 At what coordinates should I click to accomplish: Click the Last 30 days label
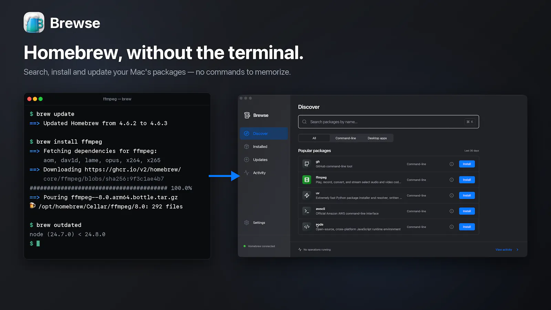point(471,151)
